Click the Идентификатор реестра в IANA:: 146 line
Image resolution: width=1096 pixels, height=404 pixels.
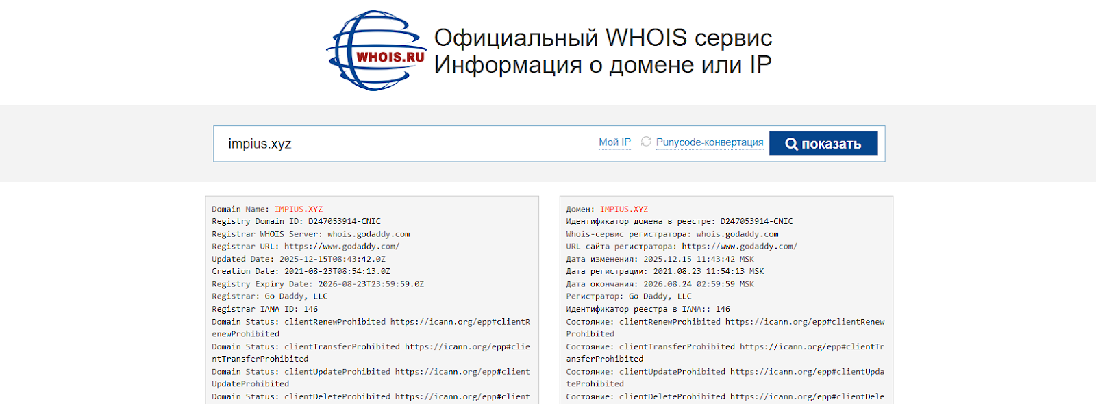tap(648, 310)
